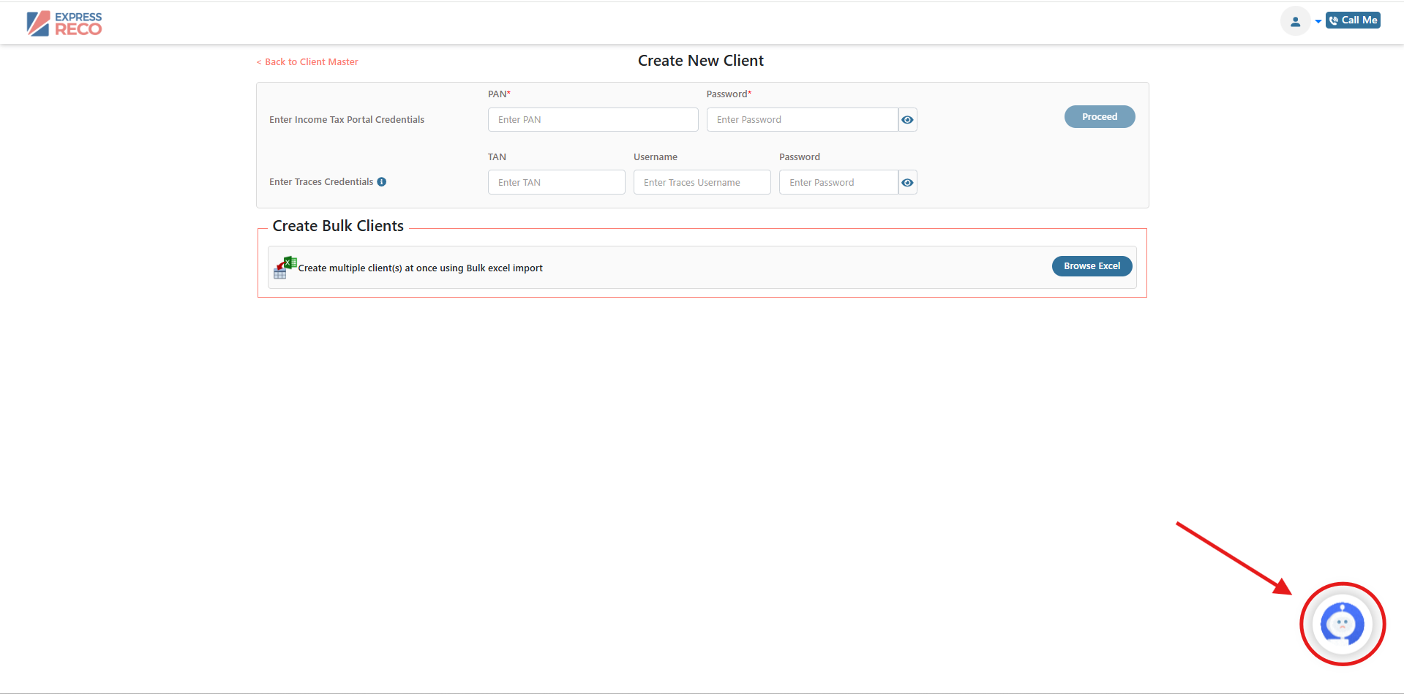Click the Create New Client heading
The image size is (1404, 694).
click(700, 61)
